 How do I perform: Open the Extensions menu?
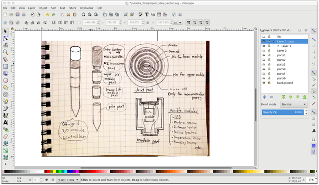coord(86,8)
